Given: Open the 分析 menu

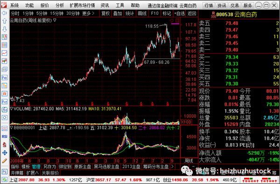Looking at the screenshot, I should [x=60, y=5].
